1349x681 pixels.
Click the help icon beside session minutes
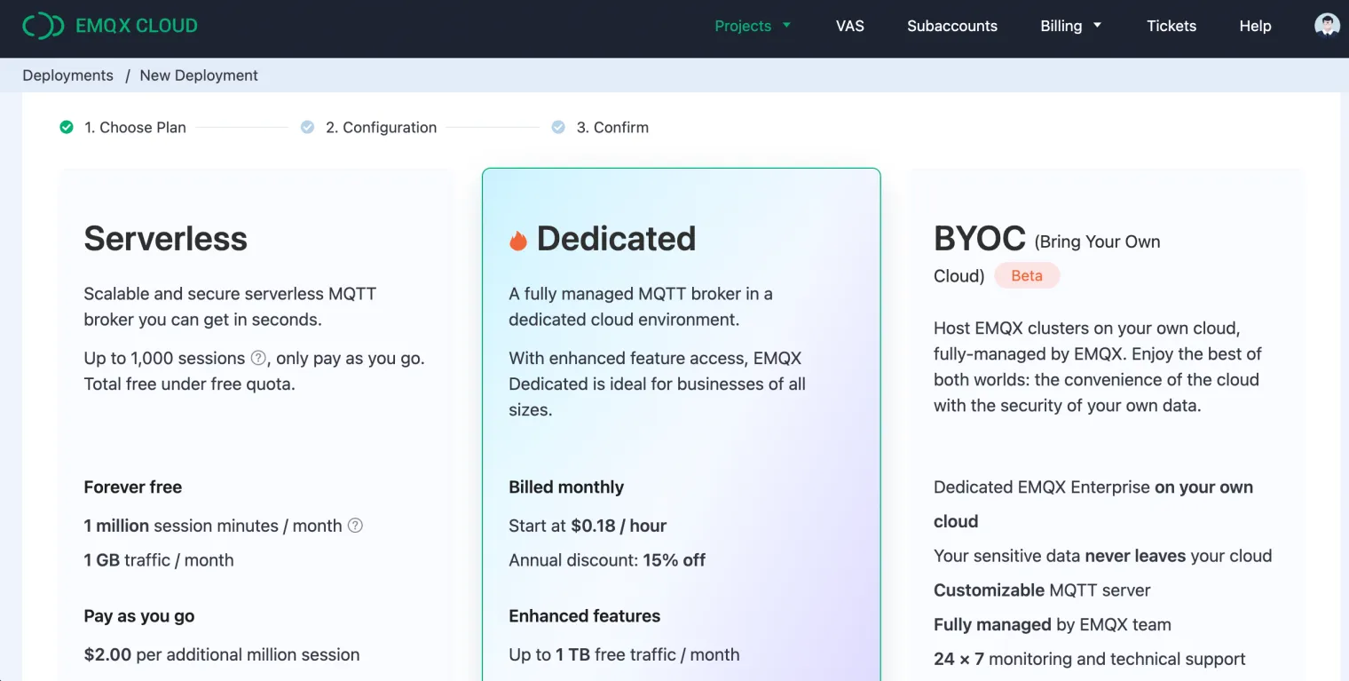(355, 525)
